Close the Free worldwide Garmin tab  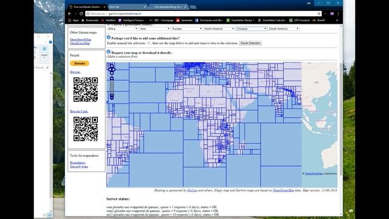[x=105, y=7]
